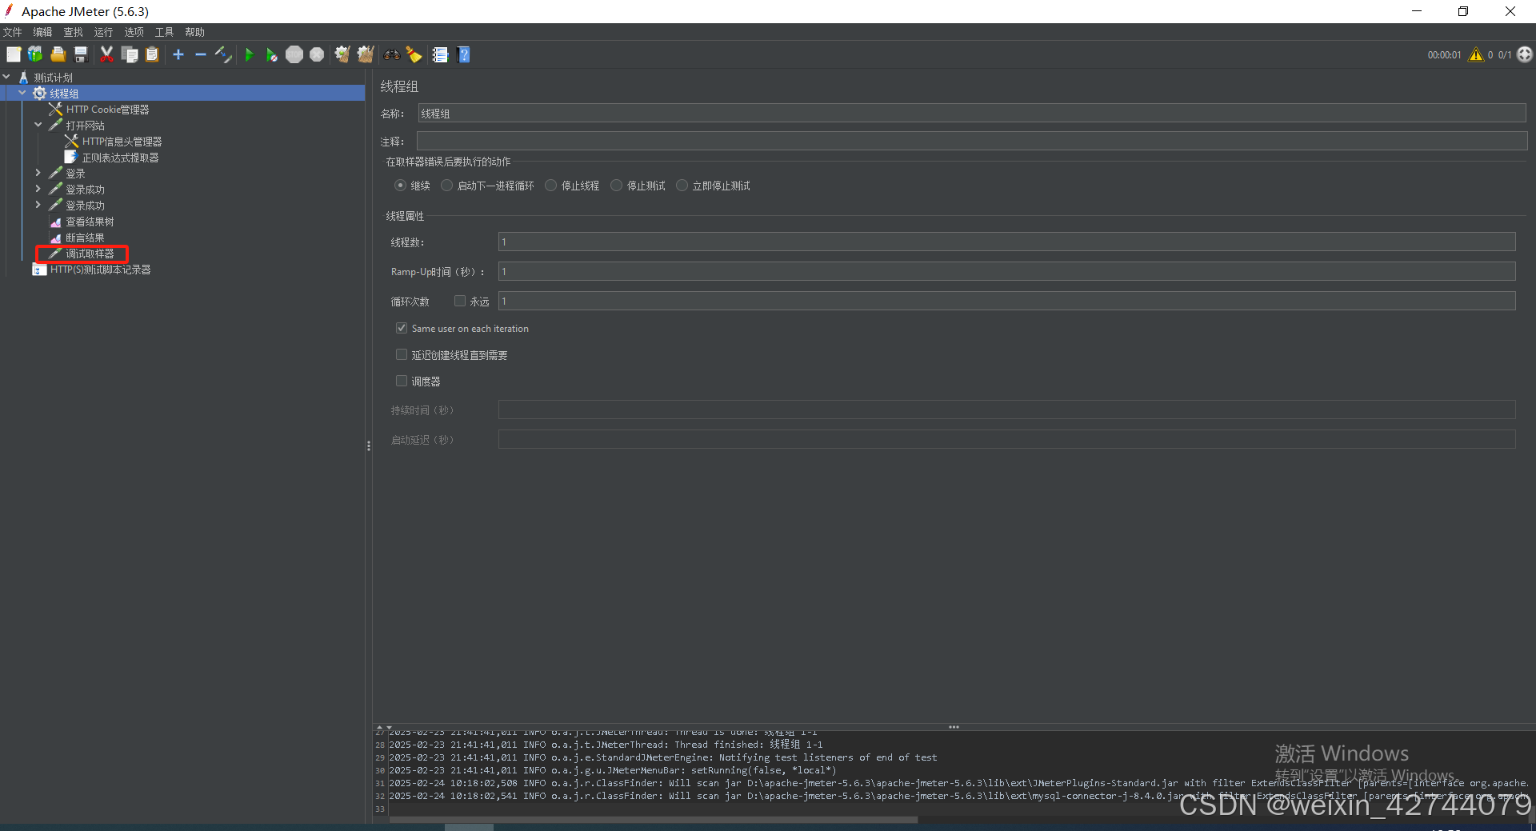This screenshot has width=1536, height=831.
Task: Start the test with green play icon
Action: pyautogui.click(x=250, y=54)
